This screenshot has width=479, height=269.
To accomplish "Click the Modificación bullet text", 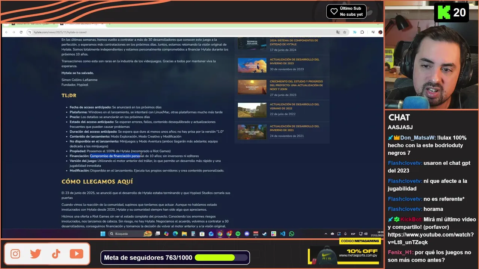I will tap(147, 170).
